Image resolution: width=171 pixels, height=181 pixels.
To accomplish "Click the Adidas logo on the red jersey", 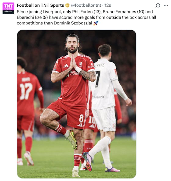I will pos(66,66).
